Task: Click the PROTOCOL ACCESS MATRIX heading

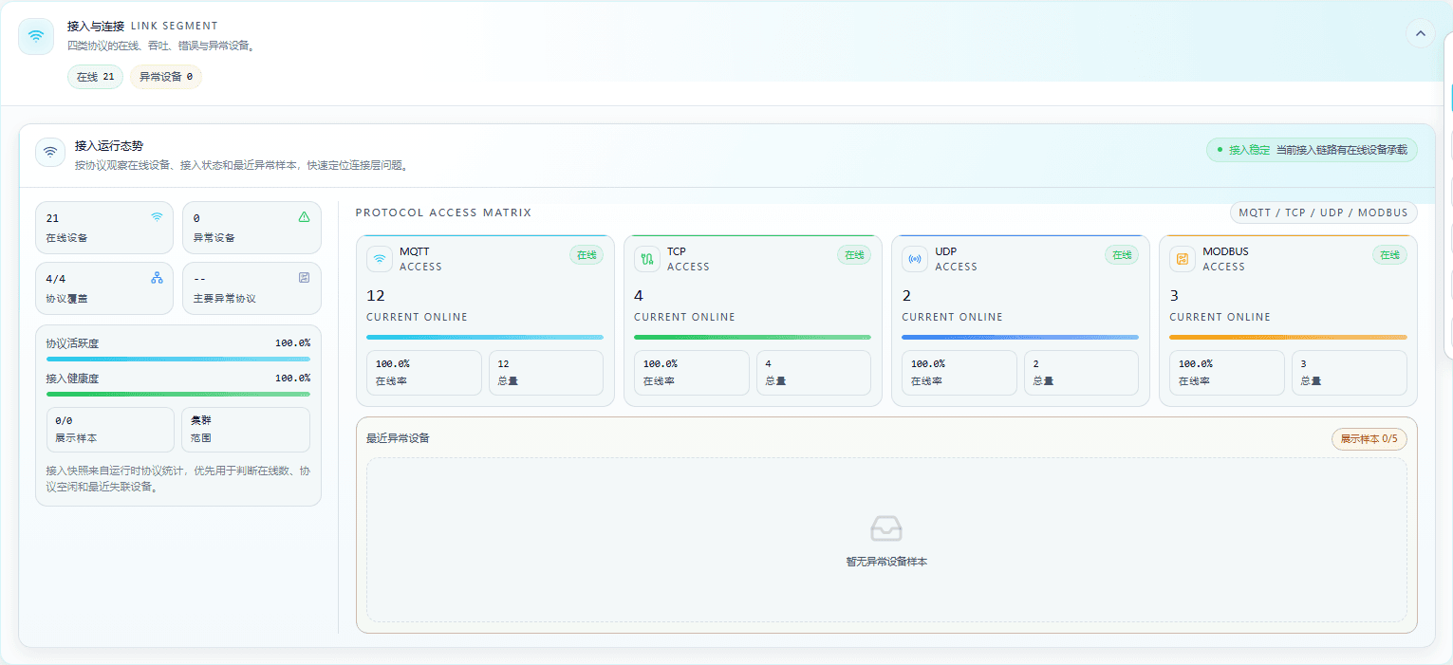Action: click(443, 212)
